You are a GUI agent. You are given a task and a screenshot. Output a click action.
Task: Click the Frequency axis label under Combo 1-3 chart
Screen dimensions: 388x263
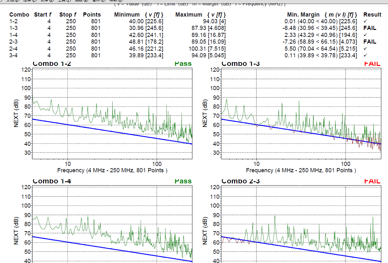point(301,170)
